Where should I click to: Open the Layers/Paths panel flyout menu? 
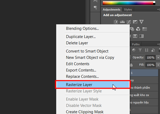tap(158, 44)
